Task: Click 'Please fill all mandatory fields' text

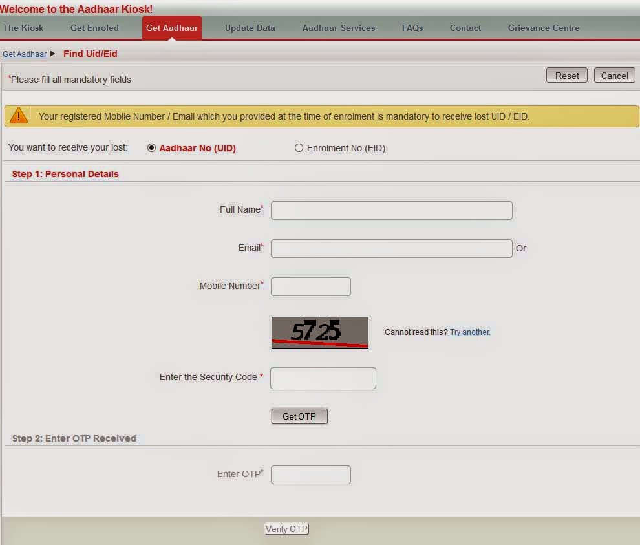Action: tap(70, 80)
